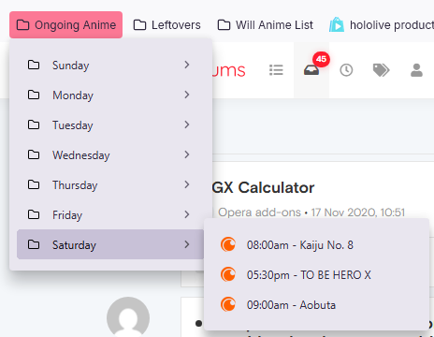
Task: Click the gray user avatar
Action: click(x=128, y=317)
